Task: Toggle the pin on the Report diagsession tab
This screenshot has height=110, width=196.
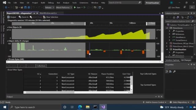Action: click(x=34, y=13)
